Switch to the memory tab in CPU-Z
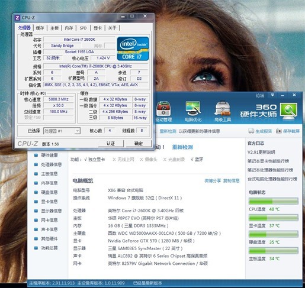 (69, 28)
